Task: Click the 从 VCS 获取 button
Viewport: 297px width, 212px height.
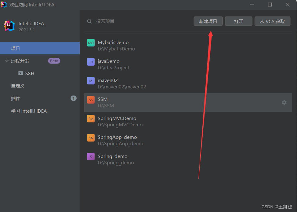Action: coord(272,21)
